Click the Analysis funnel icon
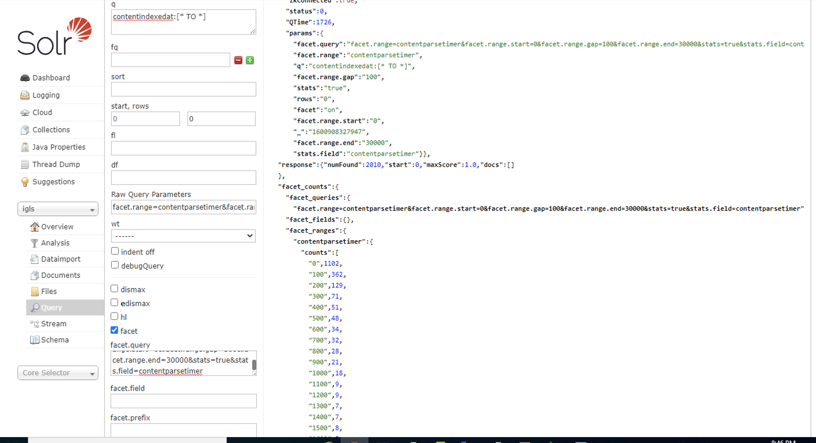This screenshot has width=816, height=443. tap(34, 243)
